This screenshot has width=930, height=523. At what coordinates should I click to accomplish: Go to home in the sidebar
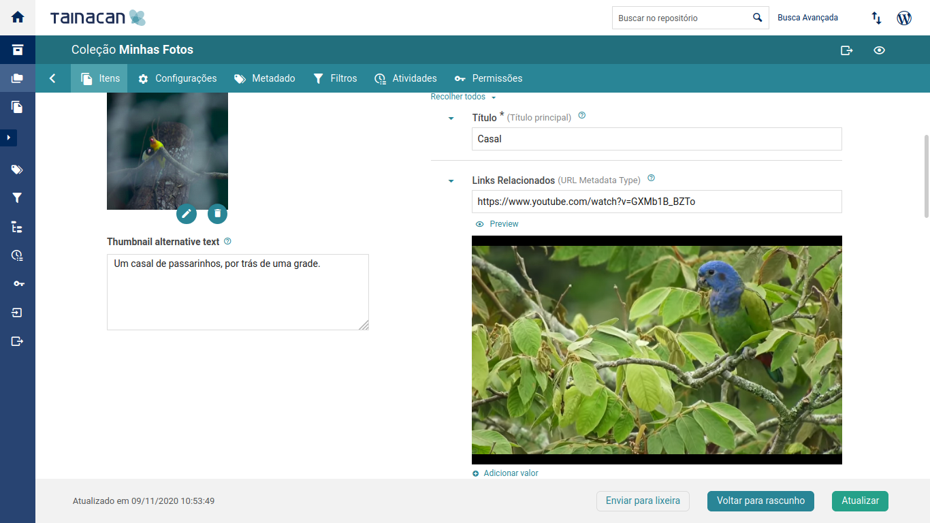click(18, 17)
